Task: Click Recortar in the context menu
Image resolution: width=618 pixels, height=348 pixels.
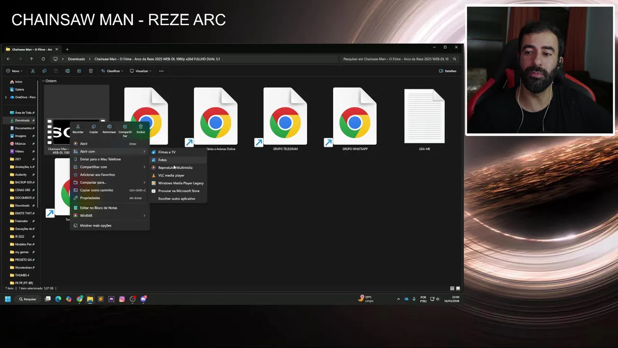Action: click(x=78, y=129)
